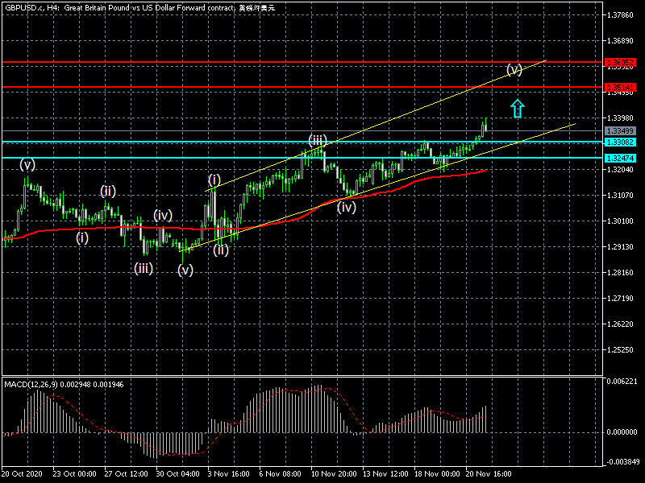Select the cyan up arrow chart object
The image size is (645, 483).
coord(518,109)
